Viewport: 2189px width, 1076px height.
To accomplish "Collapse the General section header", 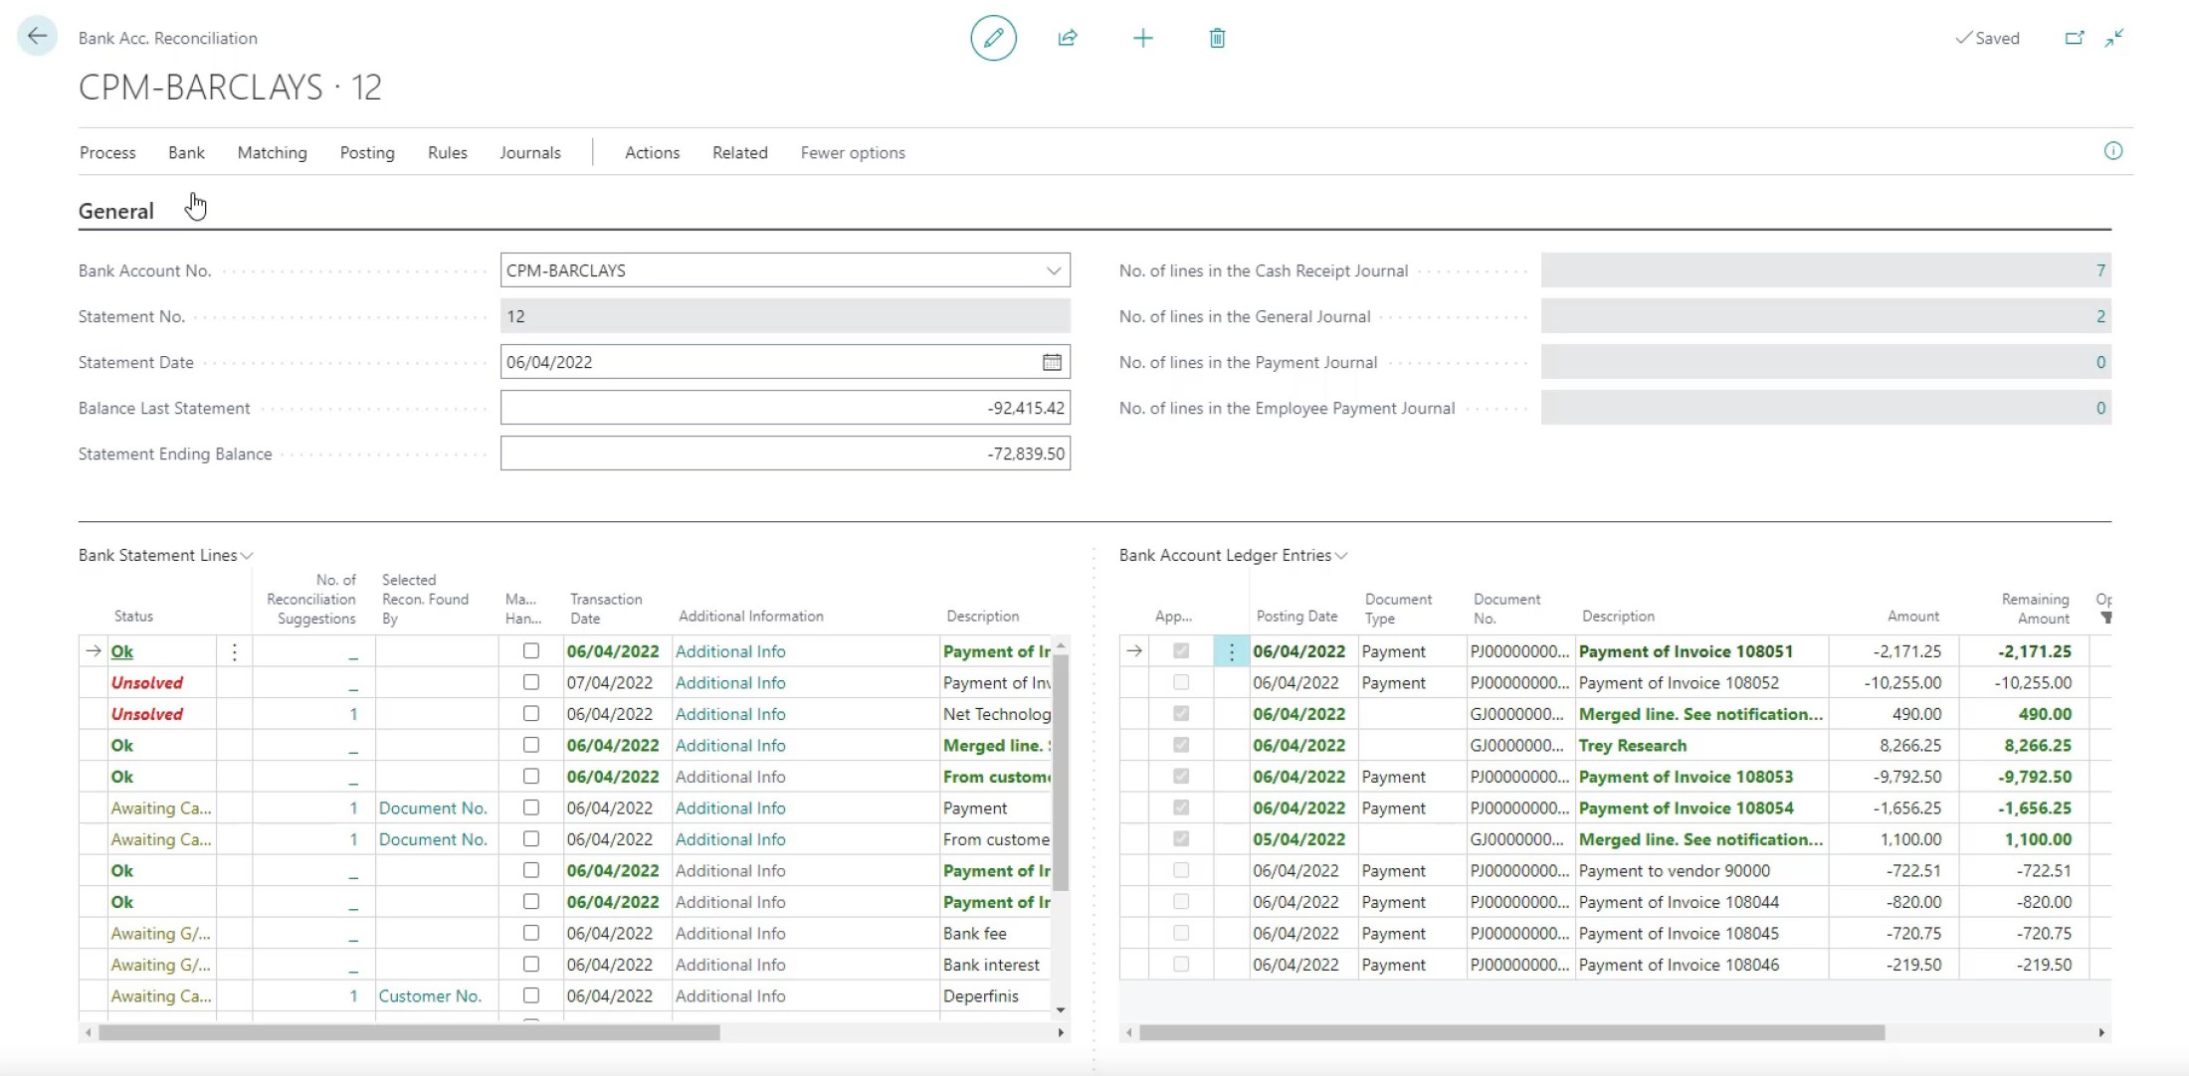I will [116, 211].
